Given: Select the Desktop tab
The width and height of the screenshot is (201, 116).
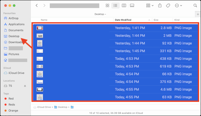Looking at the screenshot, I should 100,14.
